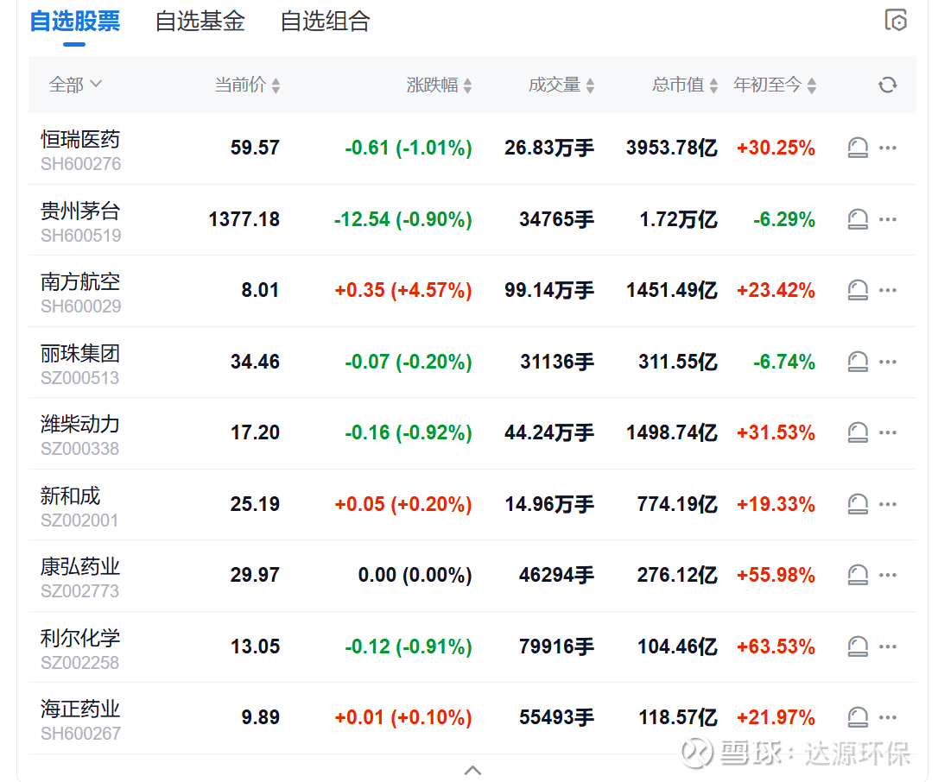Screen dimensions: 938x782
Task: Set alert bell for 南方航空
Action: click(858, 291)
